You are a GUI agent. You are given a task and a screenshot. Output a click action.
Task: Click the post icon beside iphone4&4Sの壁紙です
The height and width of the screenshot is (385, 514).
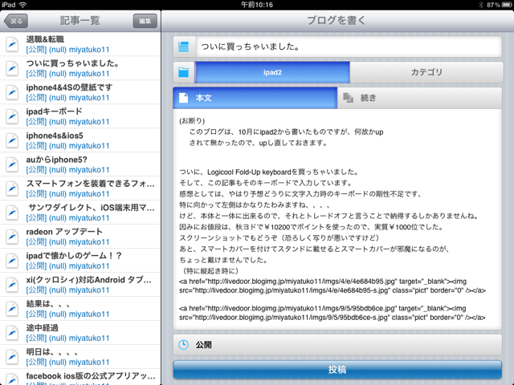[x=12, y=93]
